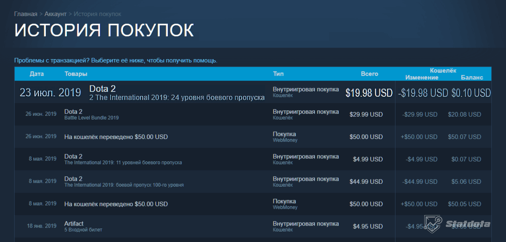Click the -$19.98 USD wallet change value
Image resolution: width=506 pixels, height=242 pixels.
pyautogui.click(x=423, y=93)
